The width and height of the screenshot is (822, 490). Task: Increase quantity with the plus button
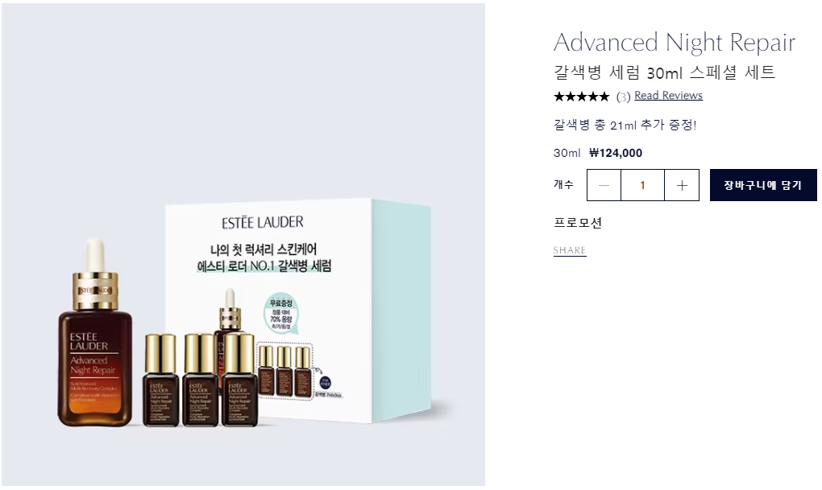click(682, 185)
